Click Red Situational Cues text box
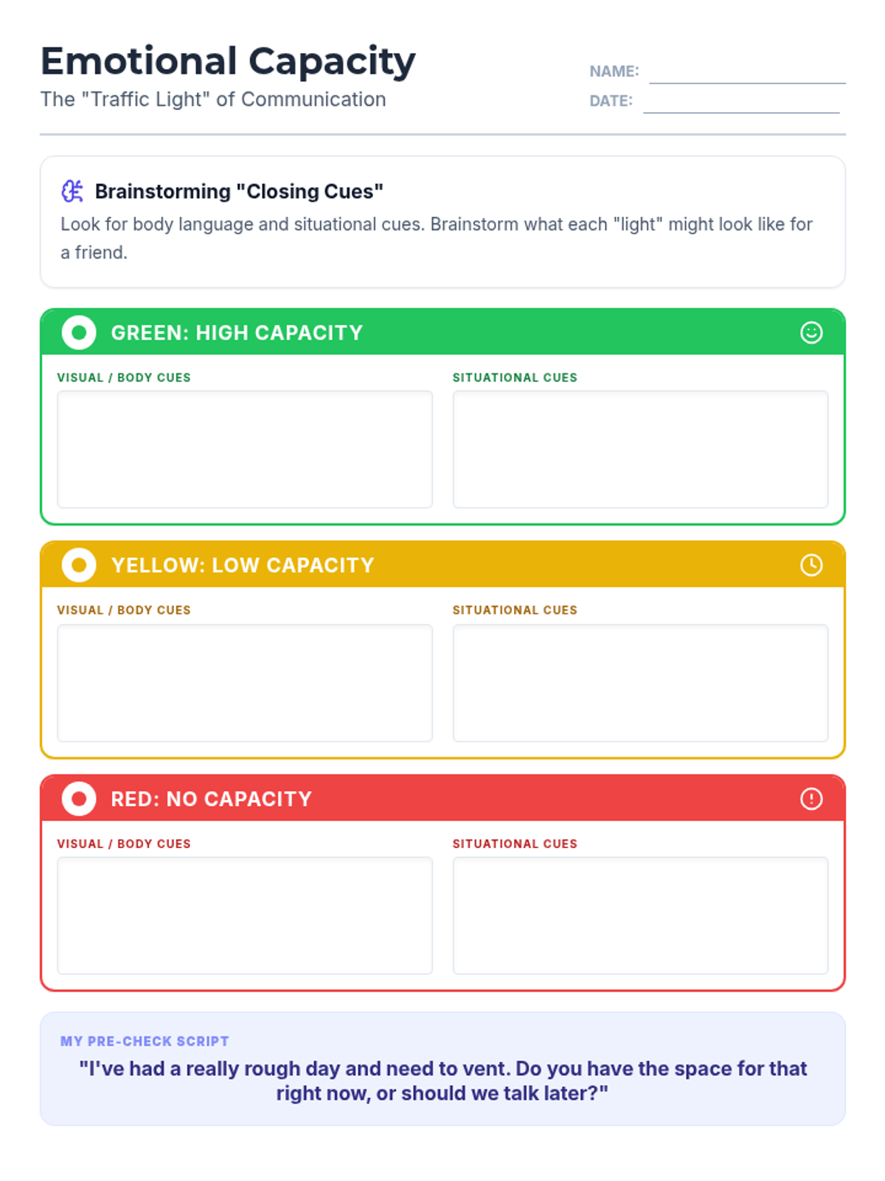The image size is (885, 1181). tap(640, 915)
